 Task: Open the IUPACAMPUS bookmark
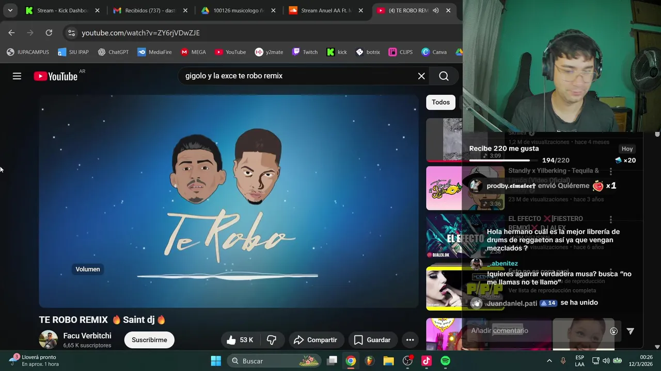(x=28, y=52)
